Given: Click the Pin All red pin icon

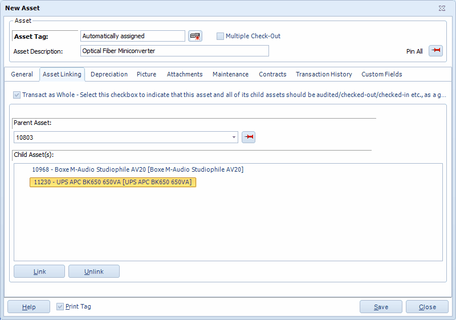Looking at the screenshot, I should 435,51.
